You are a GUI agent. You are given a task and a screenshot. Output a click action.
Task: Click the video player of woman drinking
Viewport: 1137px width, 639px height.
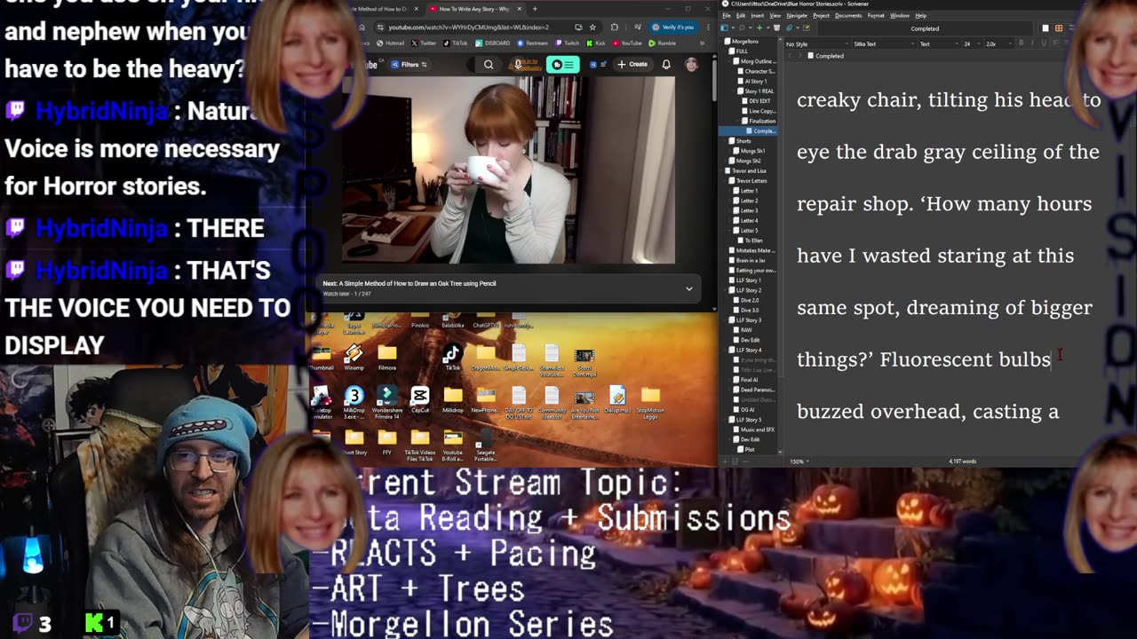click(508, 170)
